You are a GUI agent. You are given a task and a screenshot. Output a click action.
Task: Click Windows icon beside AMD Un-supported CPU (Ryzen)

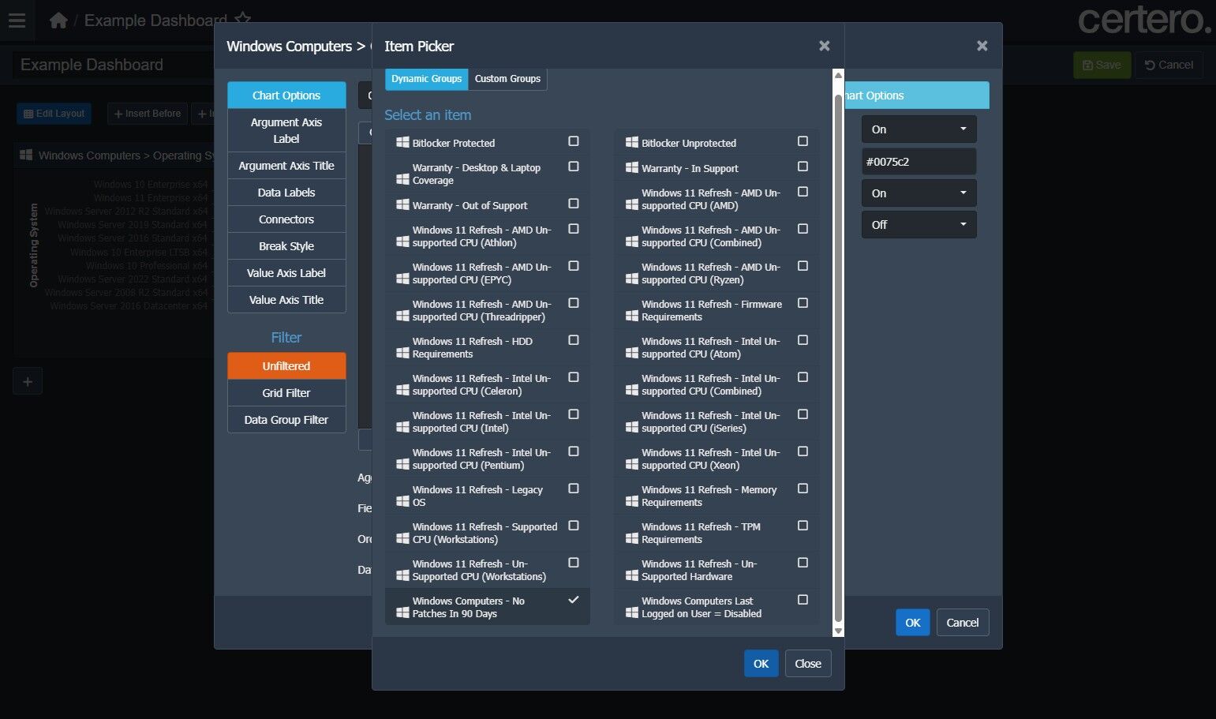pyautogui.click(x=632, y=279)
